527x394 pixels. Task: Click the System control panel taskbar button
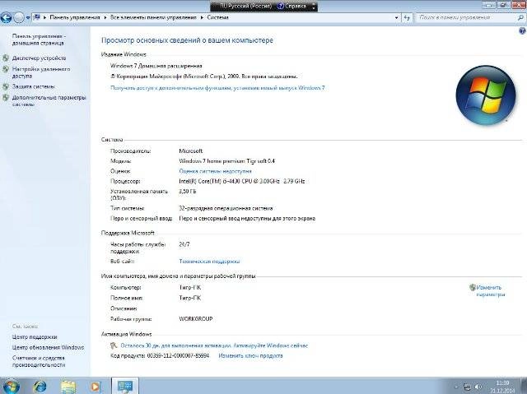click(x=124, y=387)
